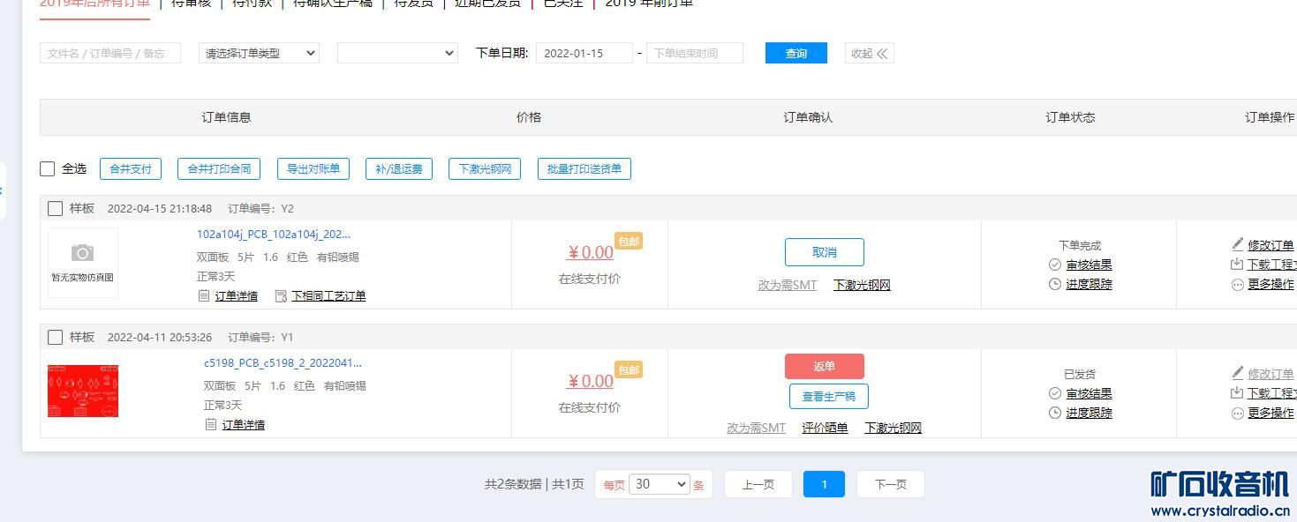Image resolution: width=1297 pixels, height=522 pixels.
Task: Click the 取消 button for order Y2
Action: [x=825, y=252]
